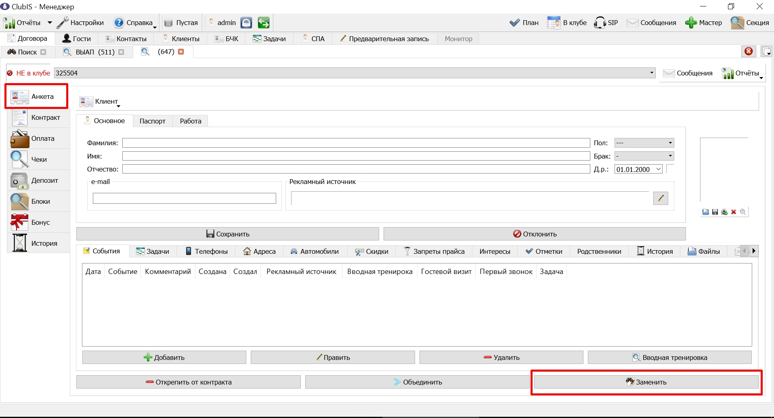Click the zoom photo magnifier icon
The image size is (774, 418).
tap(743, 212)
